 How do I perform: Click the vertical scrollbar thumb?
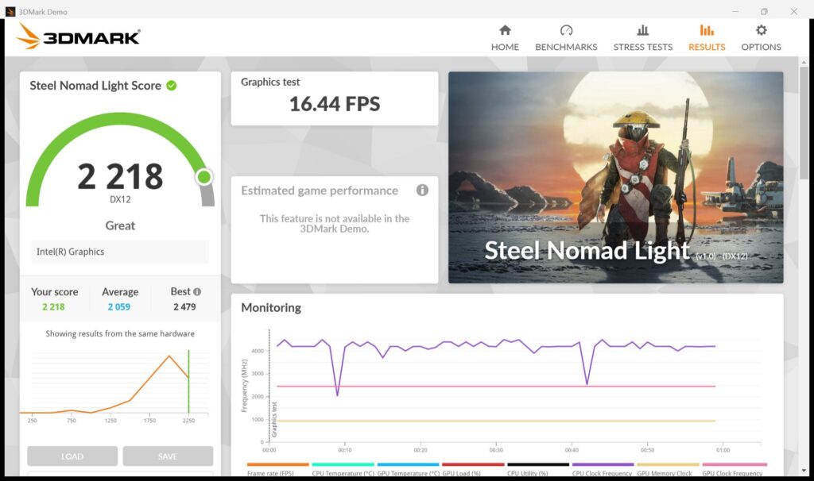(x=804, y=123)
